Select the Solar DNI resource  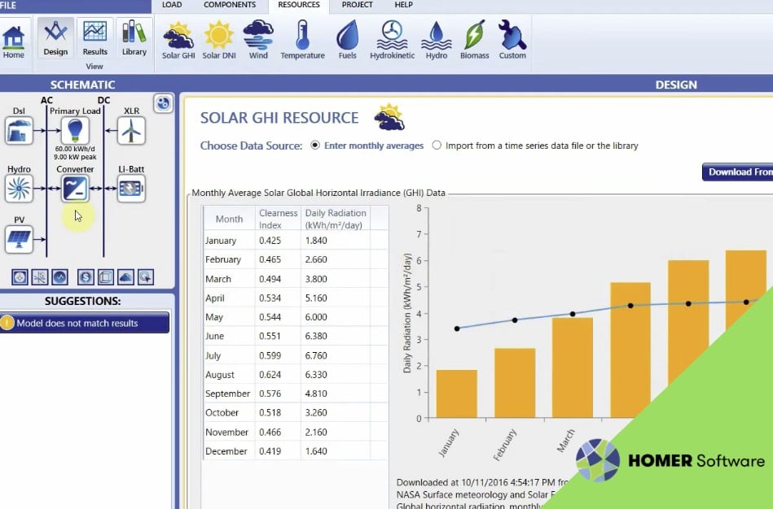pos(219,41)
